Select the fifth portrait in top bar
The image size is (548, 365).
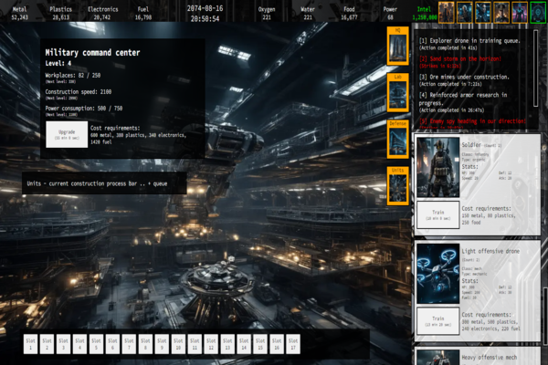(x=520, y=11)
